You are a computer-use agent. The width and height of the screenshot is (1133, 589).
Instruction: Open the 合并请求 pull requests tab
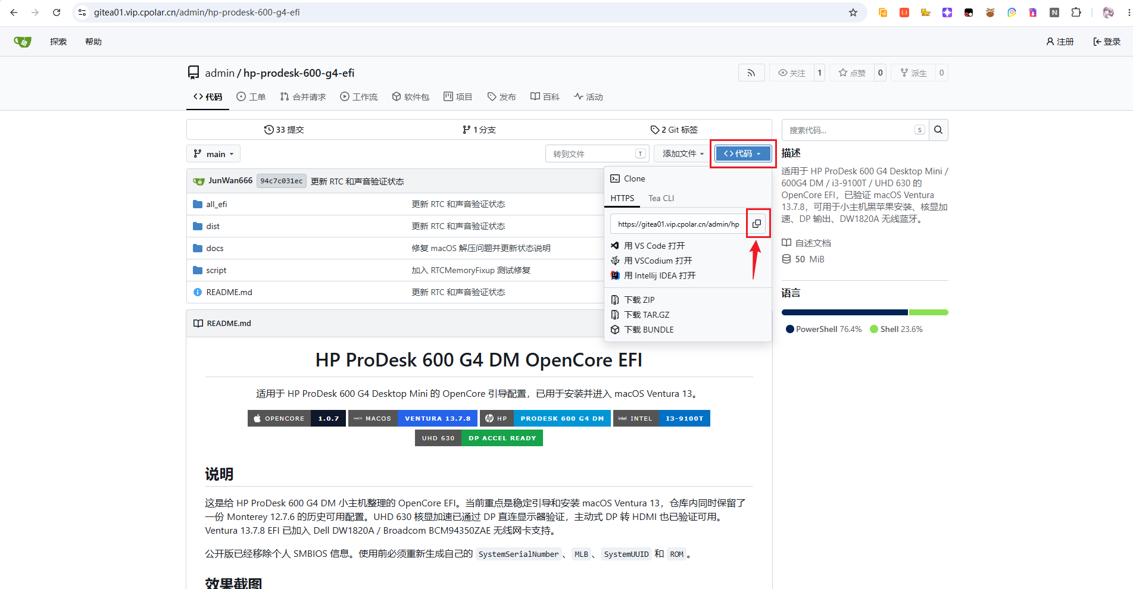point(303,97)
